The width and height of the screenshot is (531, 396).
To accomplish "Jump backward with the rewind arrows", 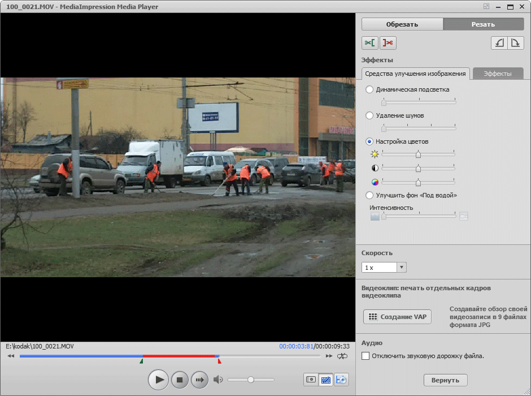I will click(11, 356).
